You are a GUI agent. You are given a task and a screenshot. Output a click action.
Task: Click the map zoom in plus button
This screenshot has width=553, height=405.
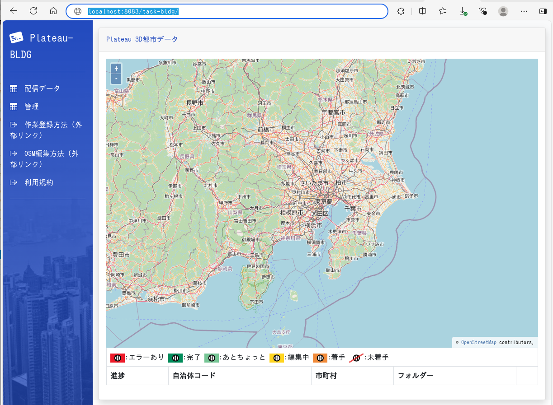click(116, 69)
